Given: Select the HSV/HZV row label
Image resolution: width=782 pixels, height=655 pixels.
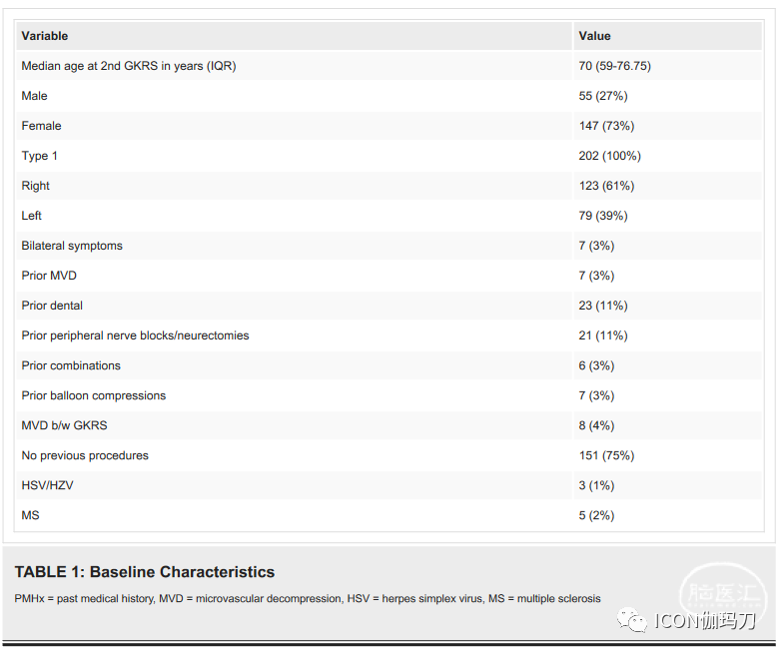Looking at the screenshot, I should point(46,485).
